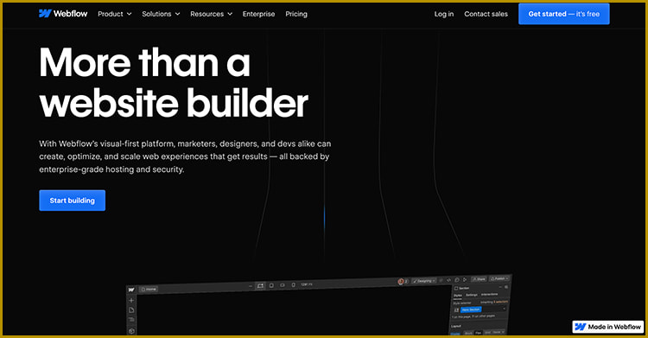648x338 pixels.
Task: Click the Publish button in Designer
Action: pyautogui.click(x=499, y=278)
